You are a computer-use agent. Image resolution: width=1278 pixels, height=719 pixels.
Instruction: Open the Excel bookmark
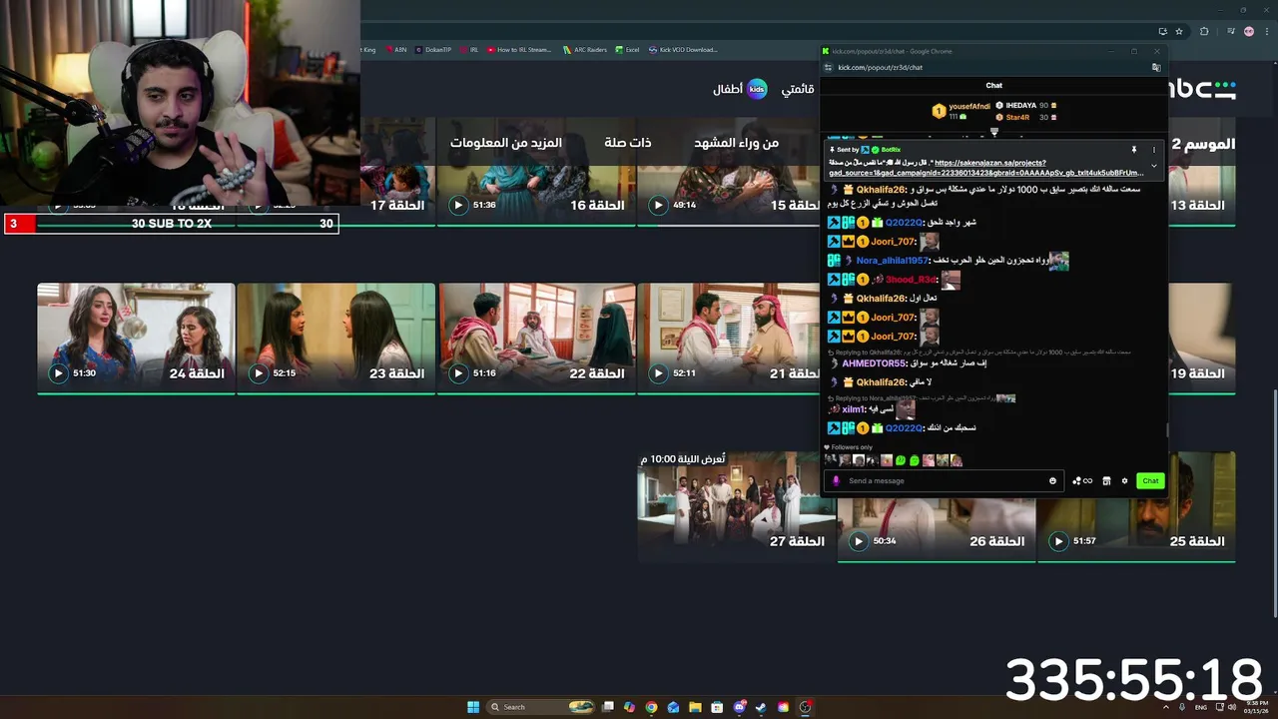click(x=627, y=49)
